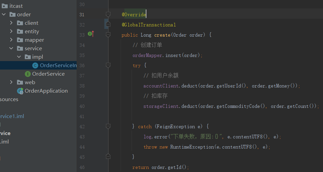This screenshot has width=323, height=172.
Task: Select the entity folder icon
Action: click(20, 31)
